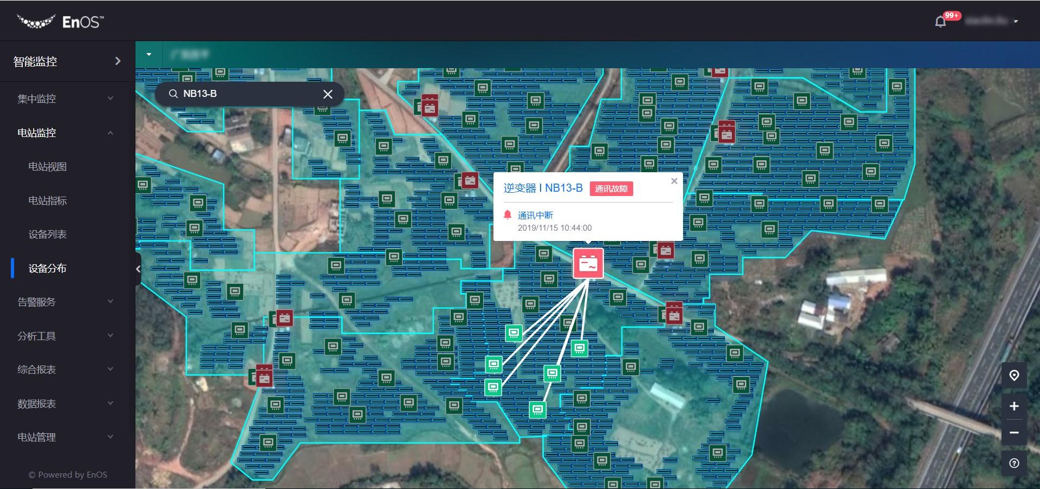Click the alarm time 2019/11/15 10:44:00
This screenshot has height=489, width=1040.
(x=555, y=228)
